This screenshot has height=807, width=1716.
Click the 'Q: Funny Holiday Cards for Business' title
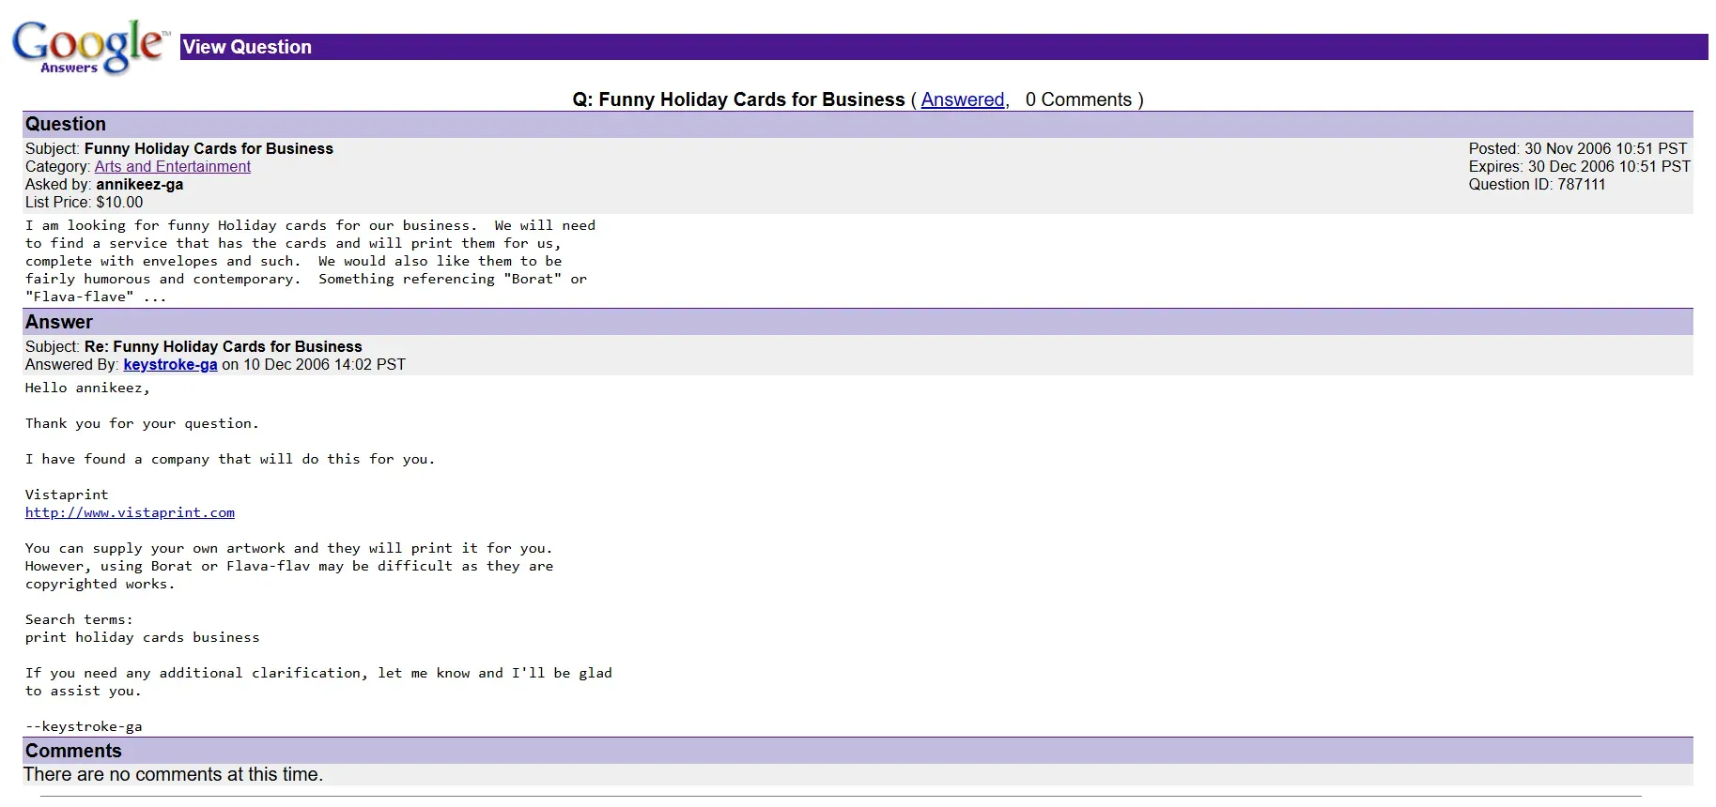click(738, 99)
